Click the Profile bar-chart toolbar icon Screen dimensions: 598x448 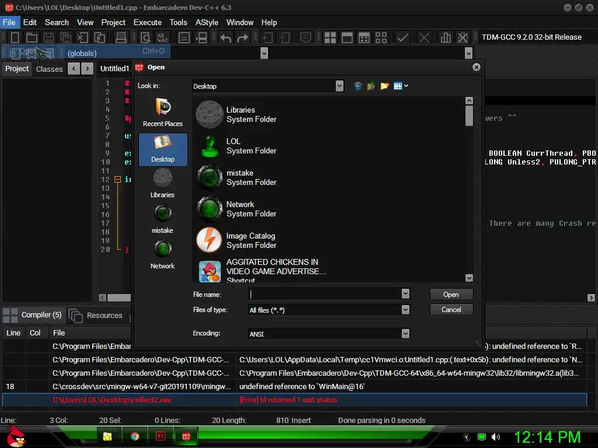[x=446, y=37]
